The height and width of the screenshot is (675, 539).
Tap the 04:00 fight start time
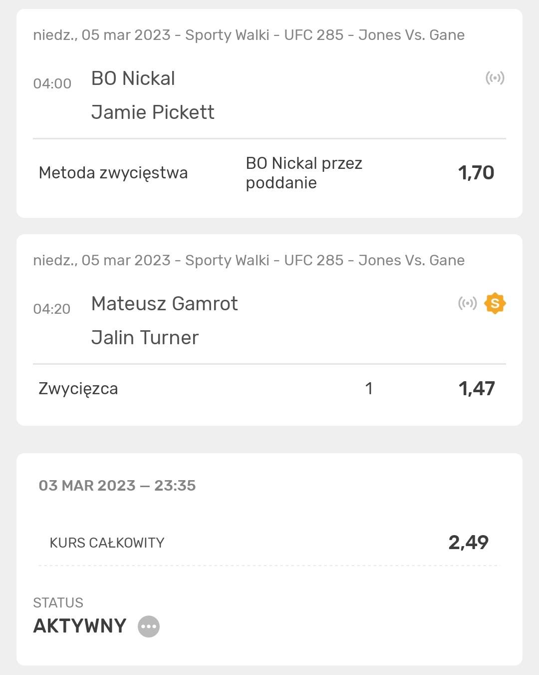(x=52, y=83)
